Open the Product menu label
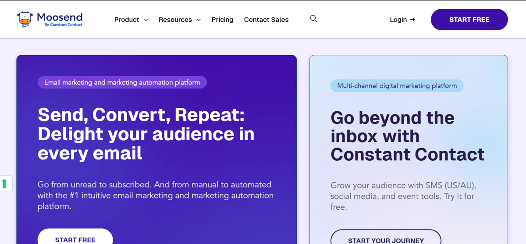Viewport: 526px width, 244px height. 127,20
